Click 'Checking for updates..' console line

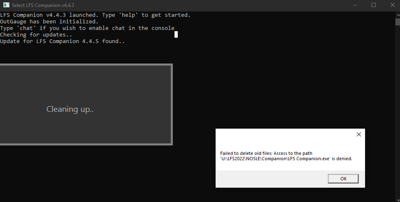coord(36,34)
